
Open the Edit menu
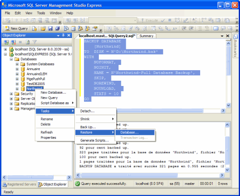coord(18,13)
